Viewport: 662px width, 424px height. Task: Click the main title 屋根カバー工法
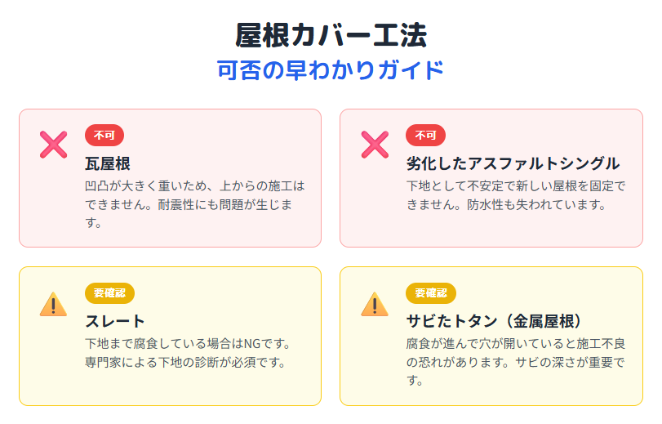(331, 35)
